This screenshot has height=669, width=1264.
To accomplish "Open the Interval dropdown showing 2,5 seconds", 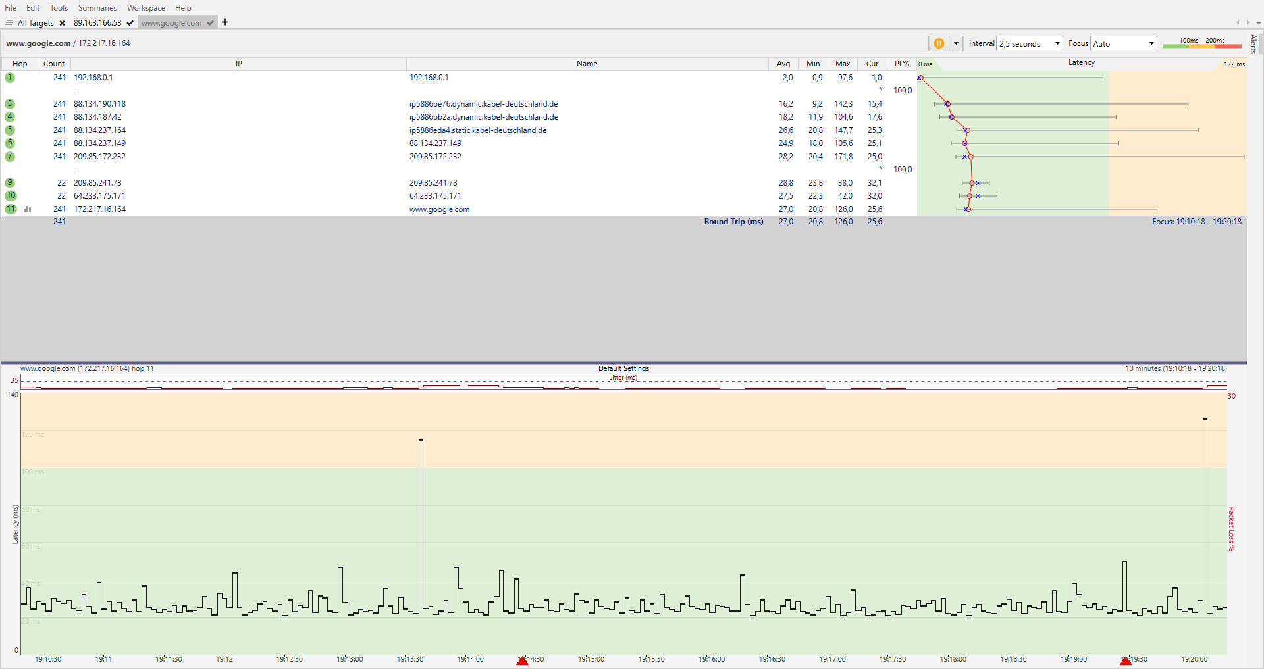I will point(1030,43).
